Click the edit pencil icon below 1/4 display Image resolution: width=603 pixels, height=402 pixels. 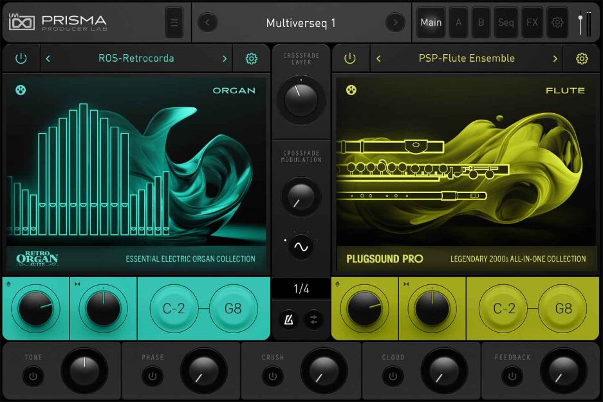point(288,319)
